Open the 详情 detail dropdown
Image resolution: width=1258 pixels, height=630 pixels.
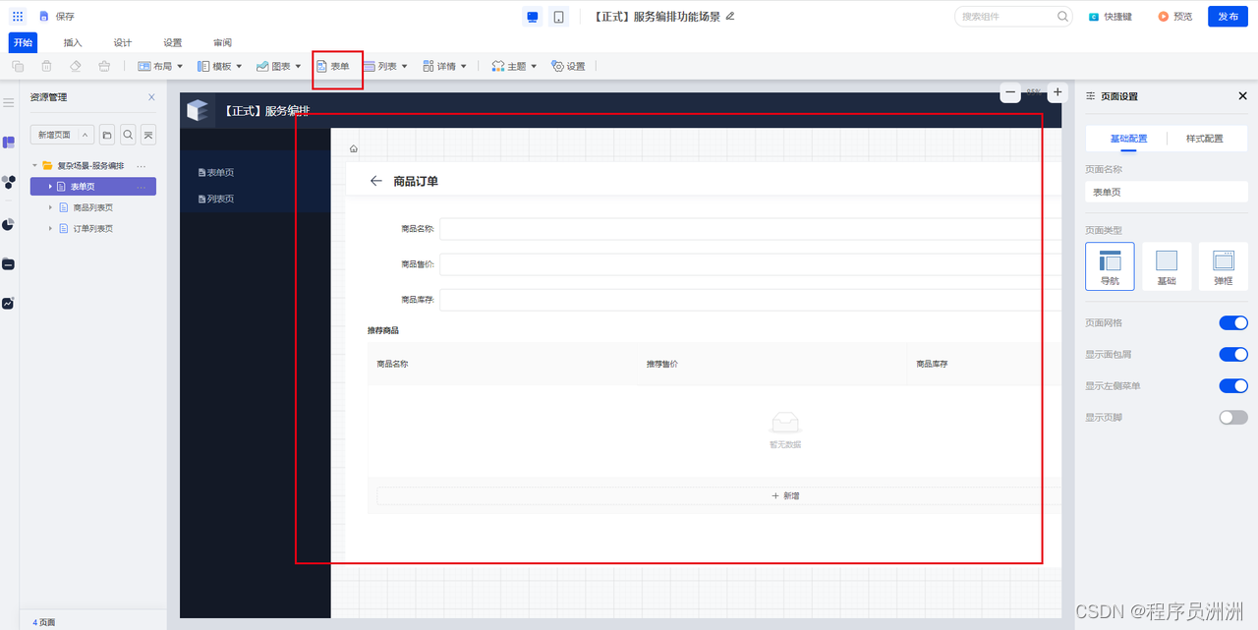(445, 66)
